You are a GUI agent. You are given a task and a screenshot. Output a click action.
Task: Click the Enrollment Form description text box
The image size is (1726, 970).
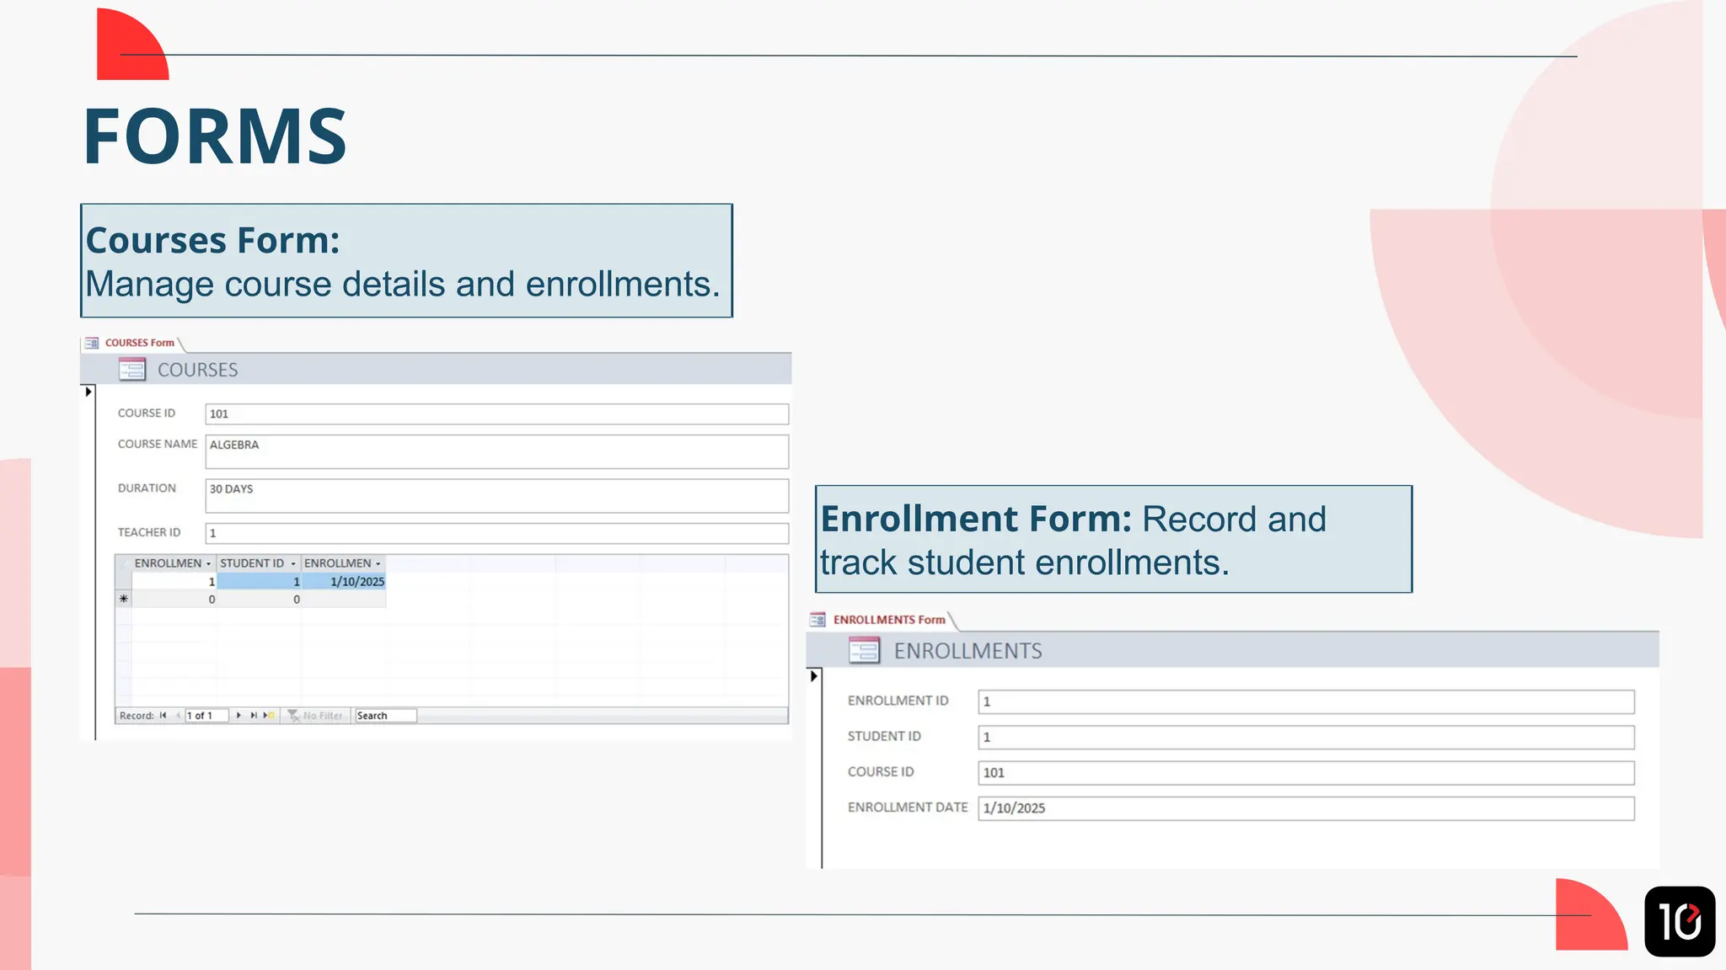coord(1113,539)
